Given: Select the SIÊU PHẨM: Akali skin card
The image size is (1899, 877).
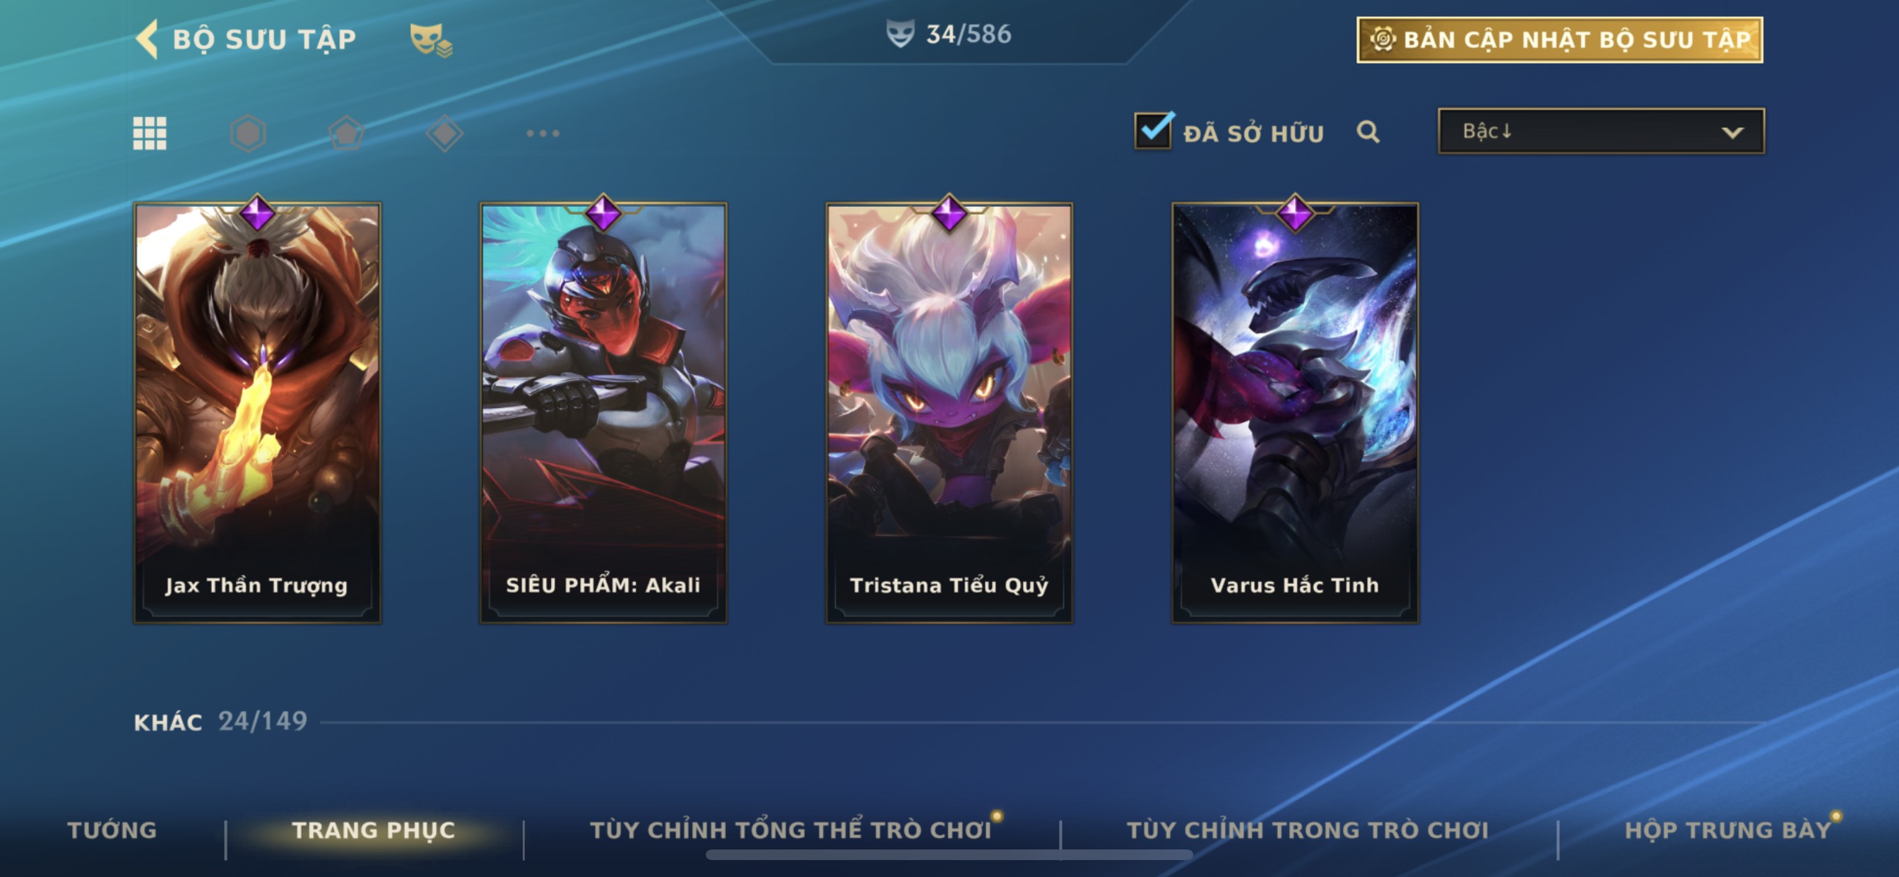Looking at the screenshot, I should (x=603, y=412).
